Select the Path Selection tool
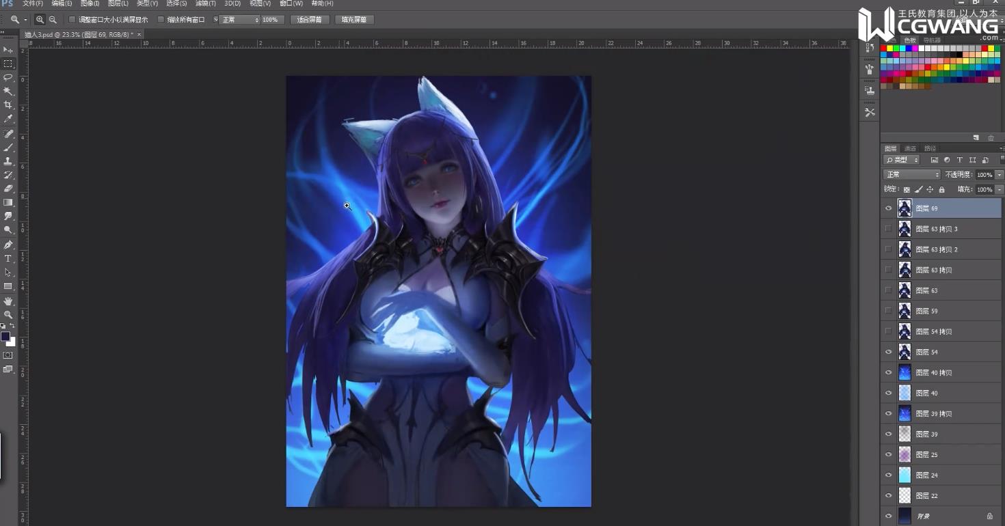Screen dimensions: 1005x526 coord(8,273)
